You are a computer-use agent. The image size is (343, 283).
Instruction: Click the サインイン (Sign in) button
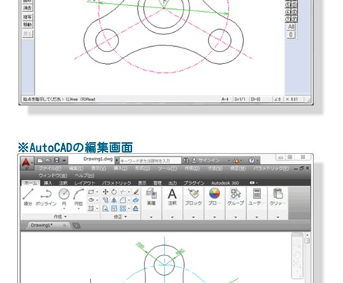coord(206,161)
